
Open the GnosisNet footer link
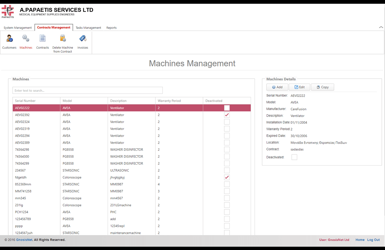point(24,240)
